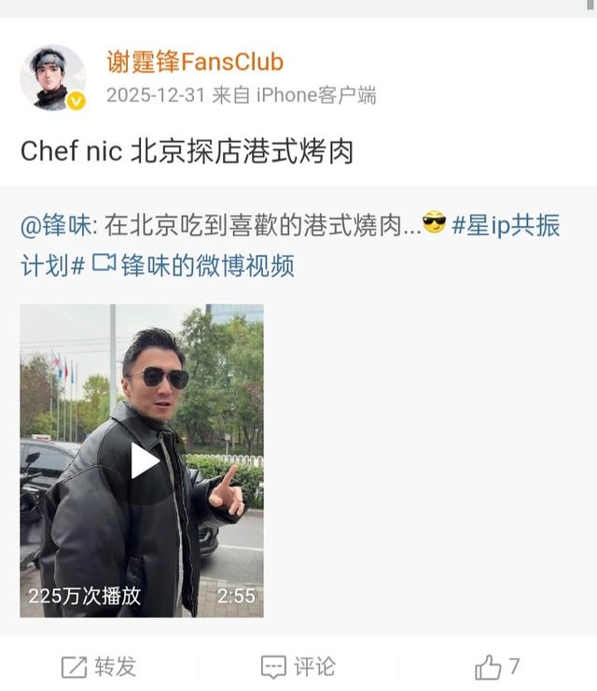Image resolution: width=597 pixels, height=691 pixels.
Task: Click the like count 7
Action: point(514,666)
